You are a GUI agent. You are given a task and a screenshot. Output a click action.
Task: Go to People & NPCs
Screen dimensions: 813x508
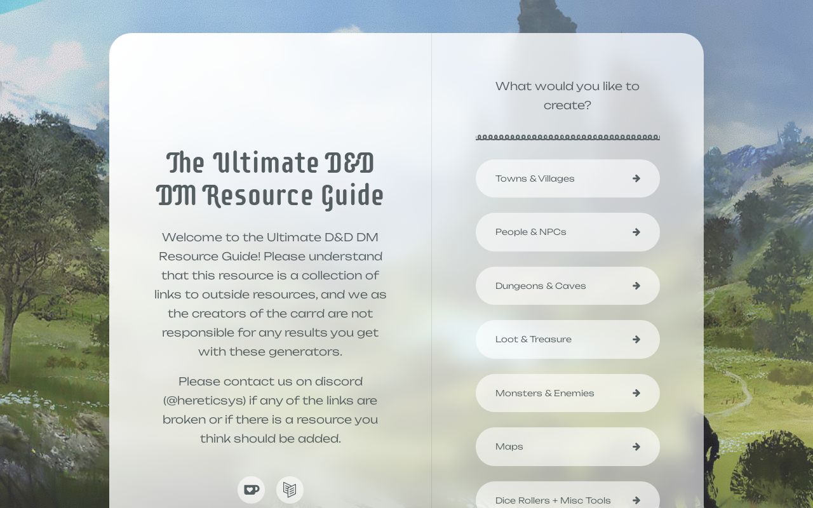(568, 232)
